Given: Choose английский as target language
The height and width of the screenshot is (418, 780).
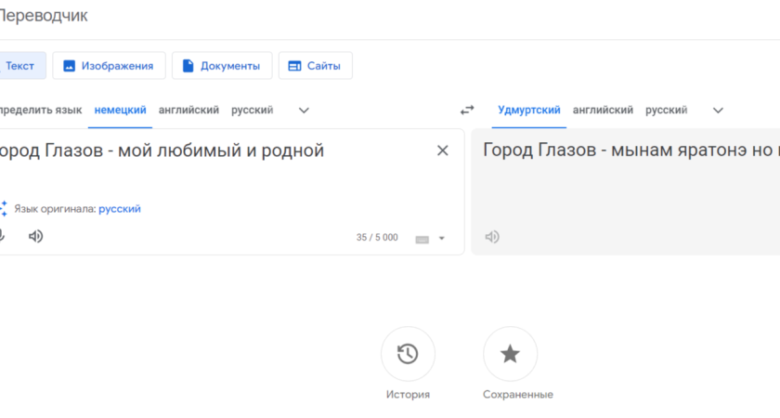Looking at the screenshot, I should 603,110.
